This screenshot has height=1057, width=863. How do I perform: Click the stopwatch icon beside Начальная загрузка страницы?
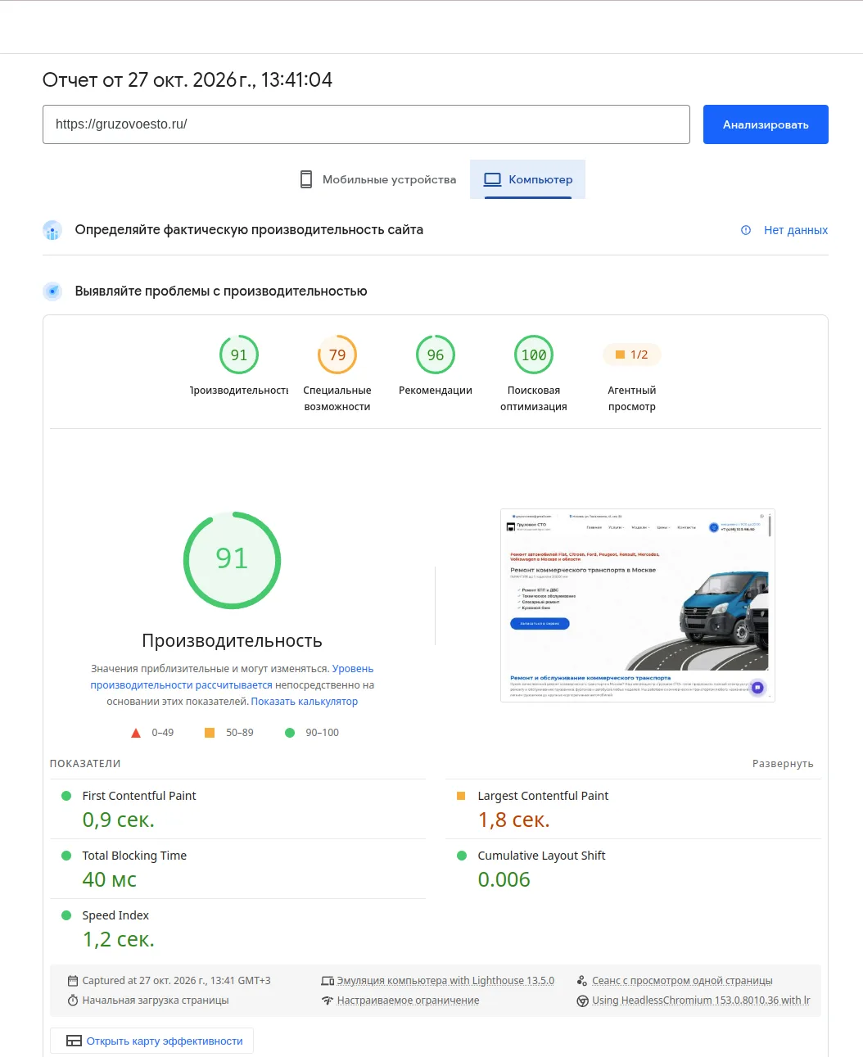point(73,1001)
